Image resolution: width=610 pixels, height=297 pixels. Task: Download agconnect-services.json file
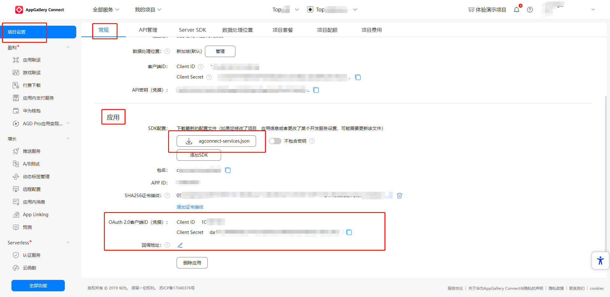216,141
